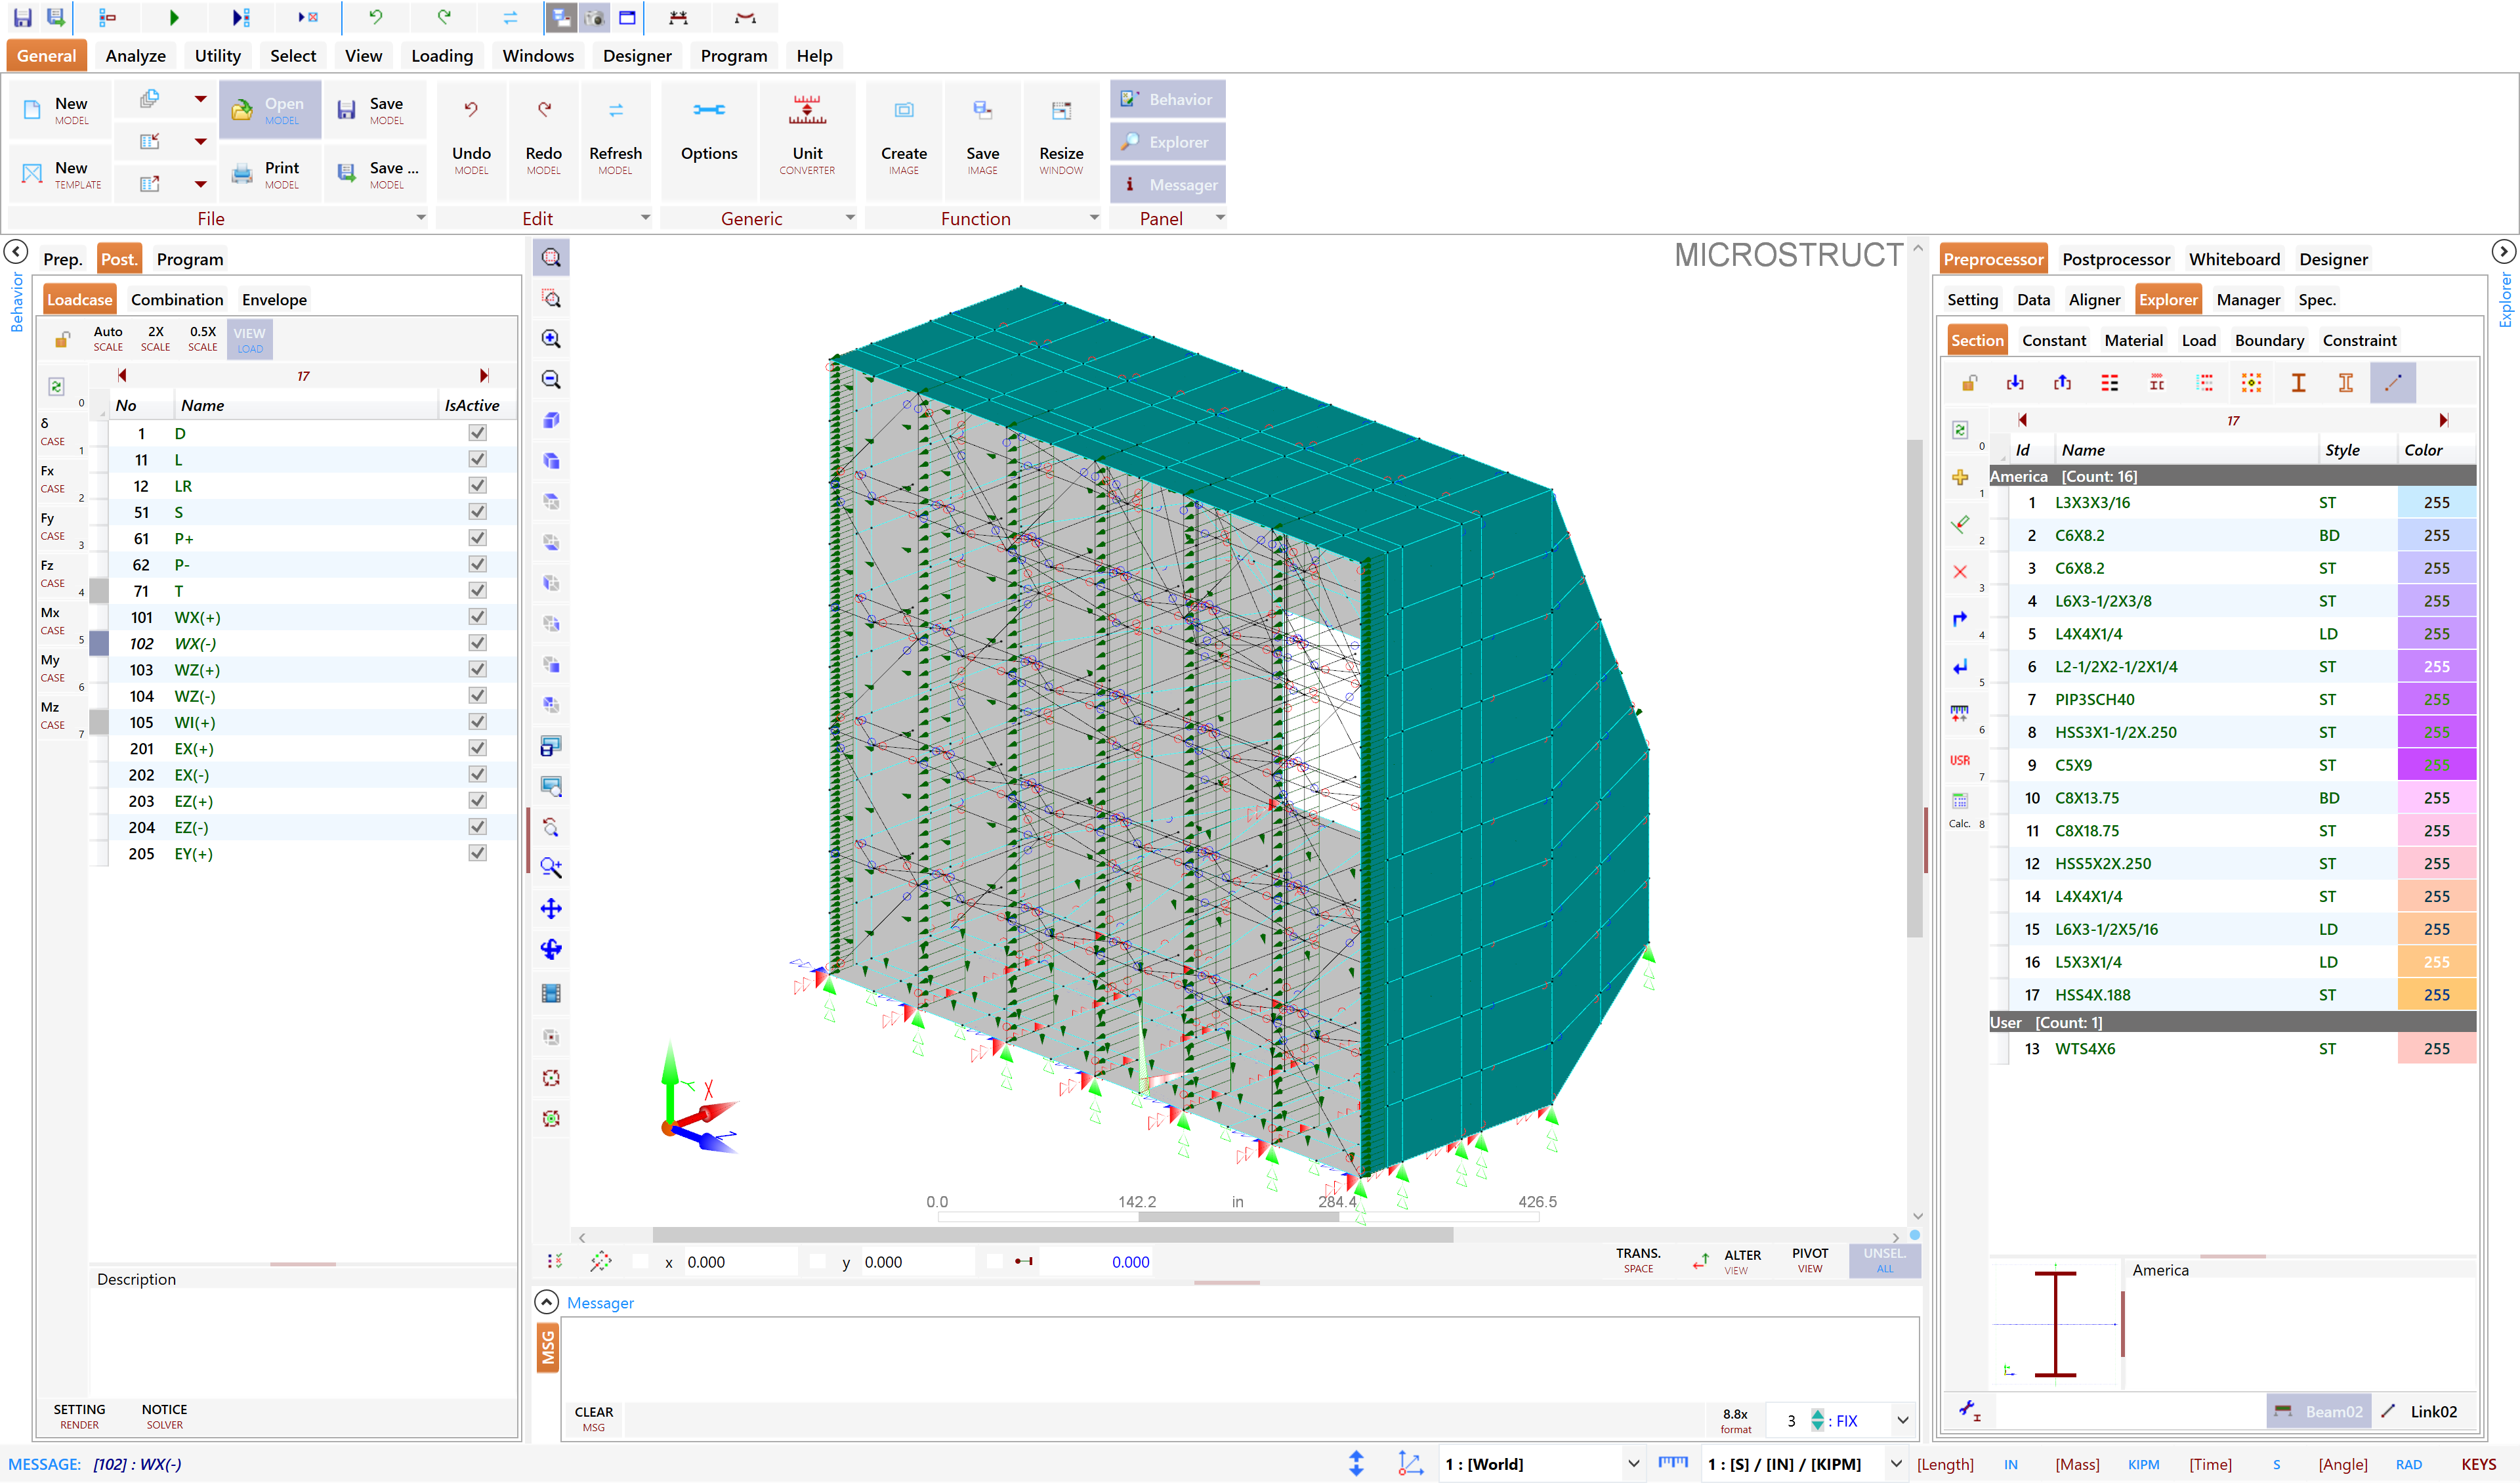
Task: Expand the Panel group dropdown arrow
Action: [1220, 217]
